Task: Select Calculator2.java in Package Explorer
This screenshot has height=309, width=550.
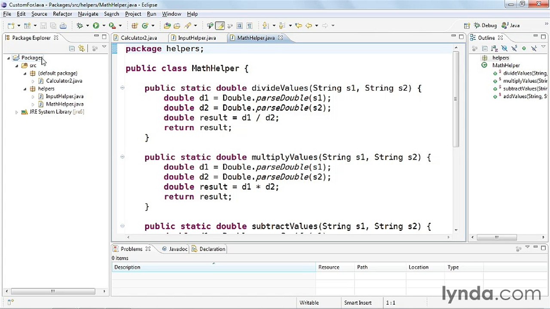Action: 64,81
